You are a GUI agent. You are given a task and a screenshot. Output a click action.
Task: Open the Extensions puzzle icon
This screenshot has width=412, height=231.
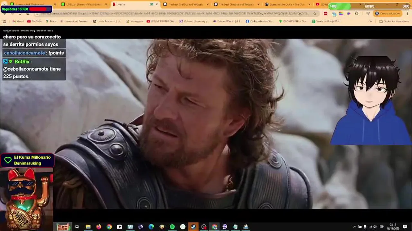[356, 13]
